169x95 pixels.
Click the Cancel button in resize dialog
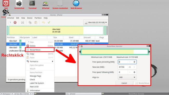coord(124,83)
